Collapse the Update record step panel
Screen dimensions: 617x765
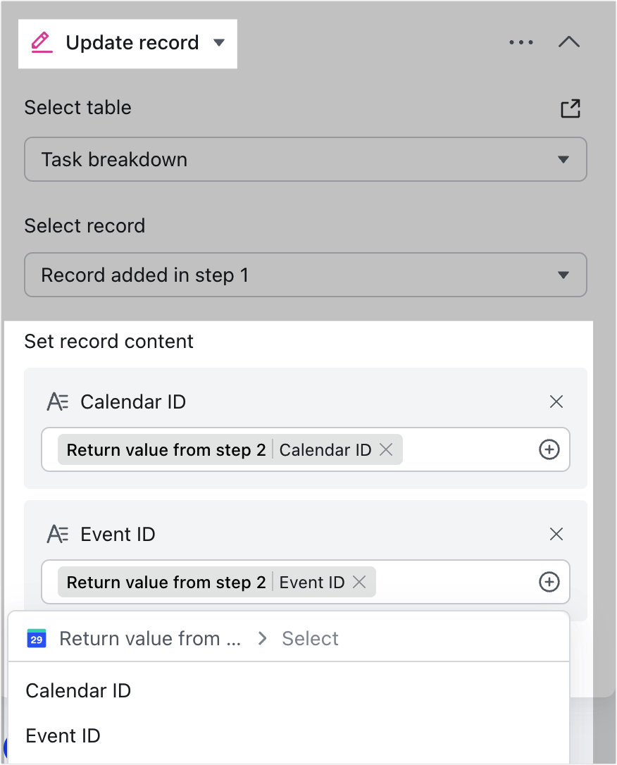[x=569, y=42]
